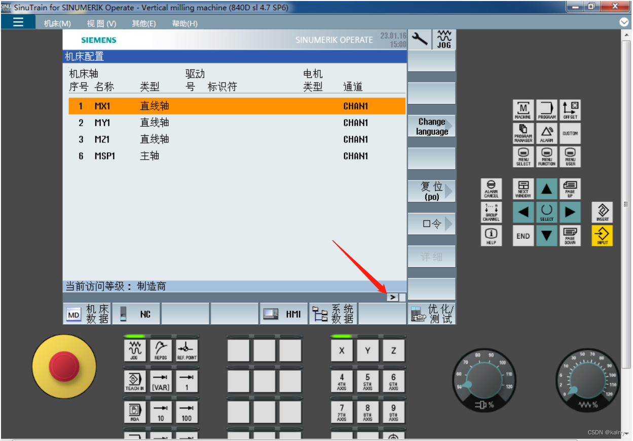Extend softkey bar with > arrow

point(393,298)
